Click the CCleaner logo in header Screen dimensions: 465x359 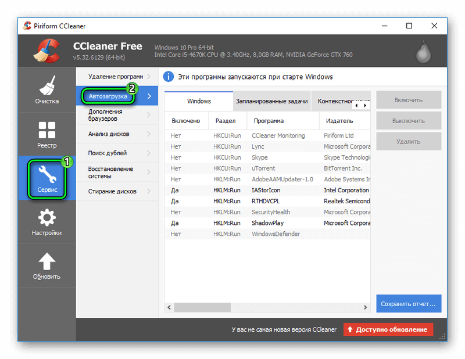46,51
